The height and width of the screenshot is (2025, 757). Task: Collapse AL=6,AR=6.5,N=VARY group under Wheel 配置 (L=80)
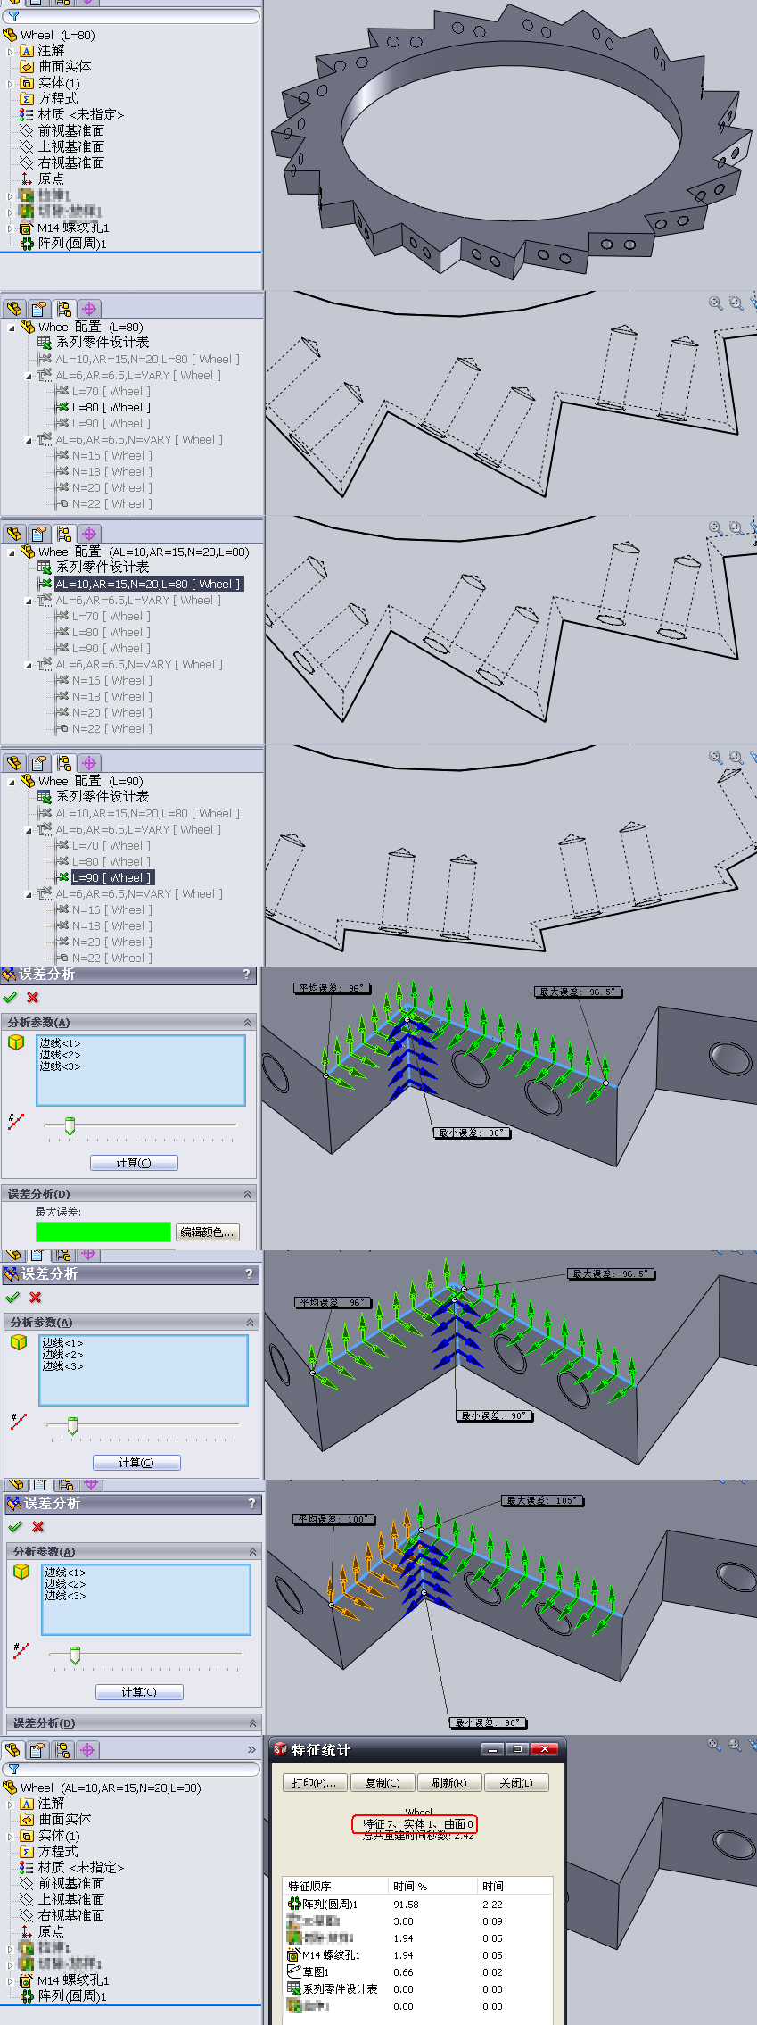(28, 440)
